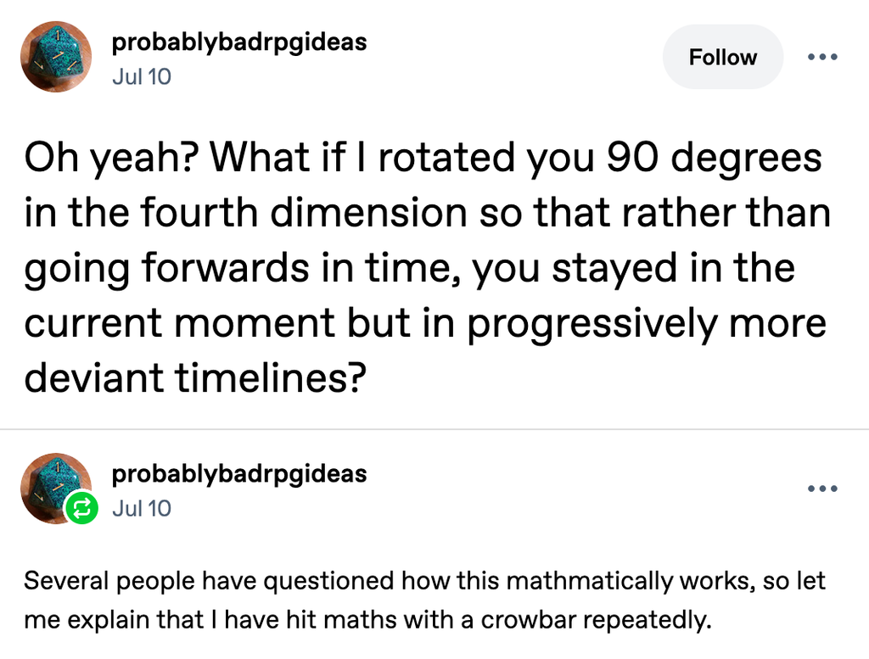Click the sentence starting 'Several people have questioned'
This screenshot has height=659, width=869.
coord(424,600)
